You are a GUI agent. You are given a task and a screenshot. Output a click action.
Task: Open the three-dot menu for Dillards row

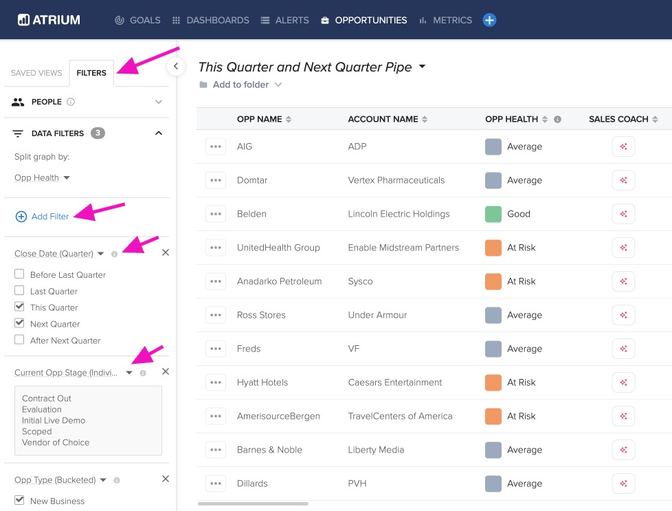pyautogui.click(x=216, y=483)
